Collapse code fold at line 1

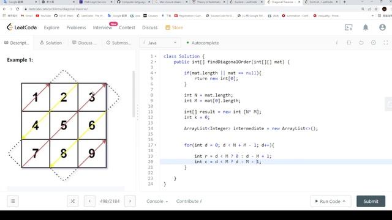tap(156, 56)
